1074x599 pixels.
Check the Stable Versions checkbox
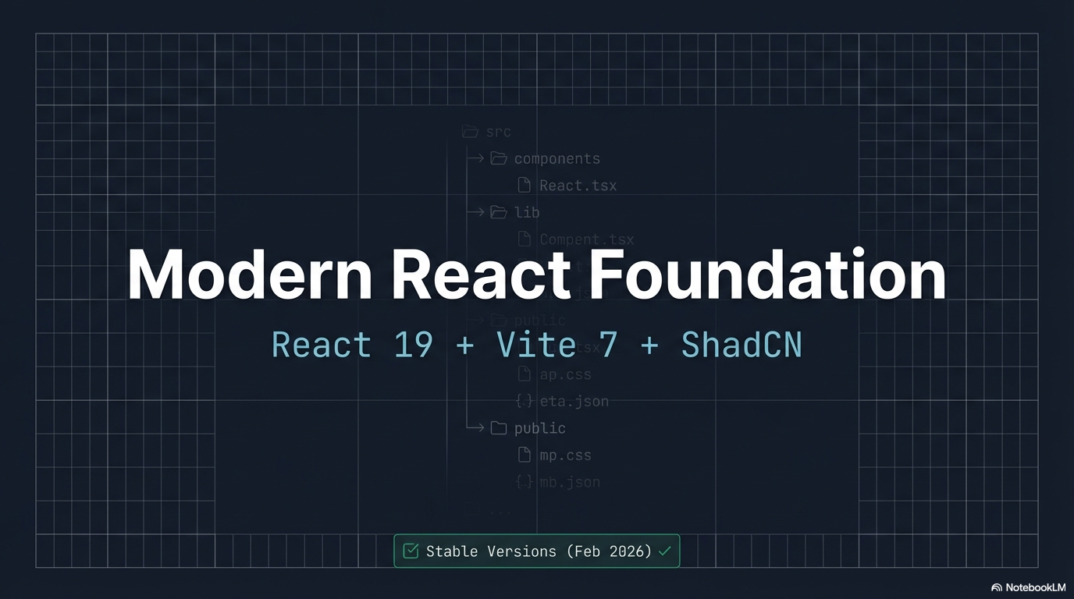(x=411, y=551)
